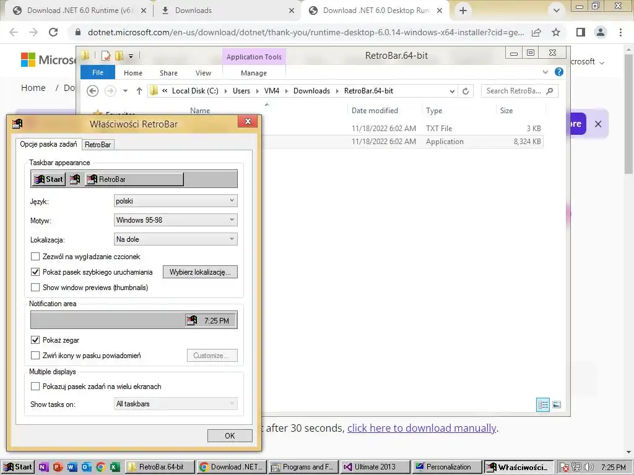
Task: Click the Wybierz lokalizację button
Action: click(x=200, y=272)
